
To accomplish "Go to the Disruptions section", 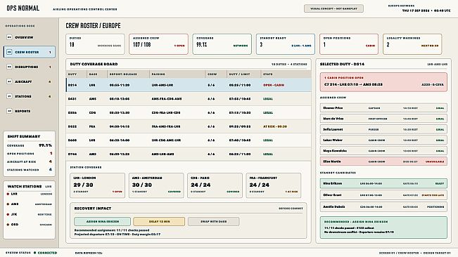I will [30, 67].
